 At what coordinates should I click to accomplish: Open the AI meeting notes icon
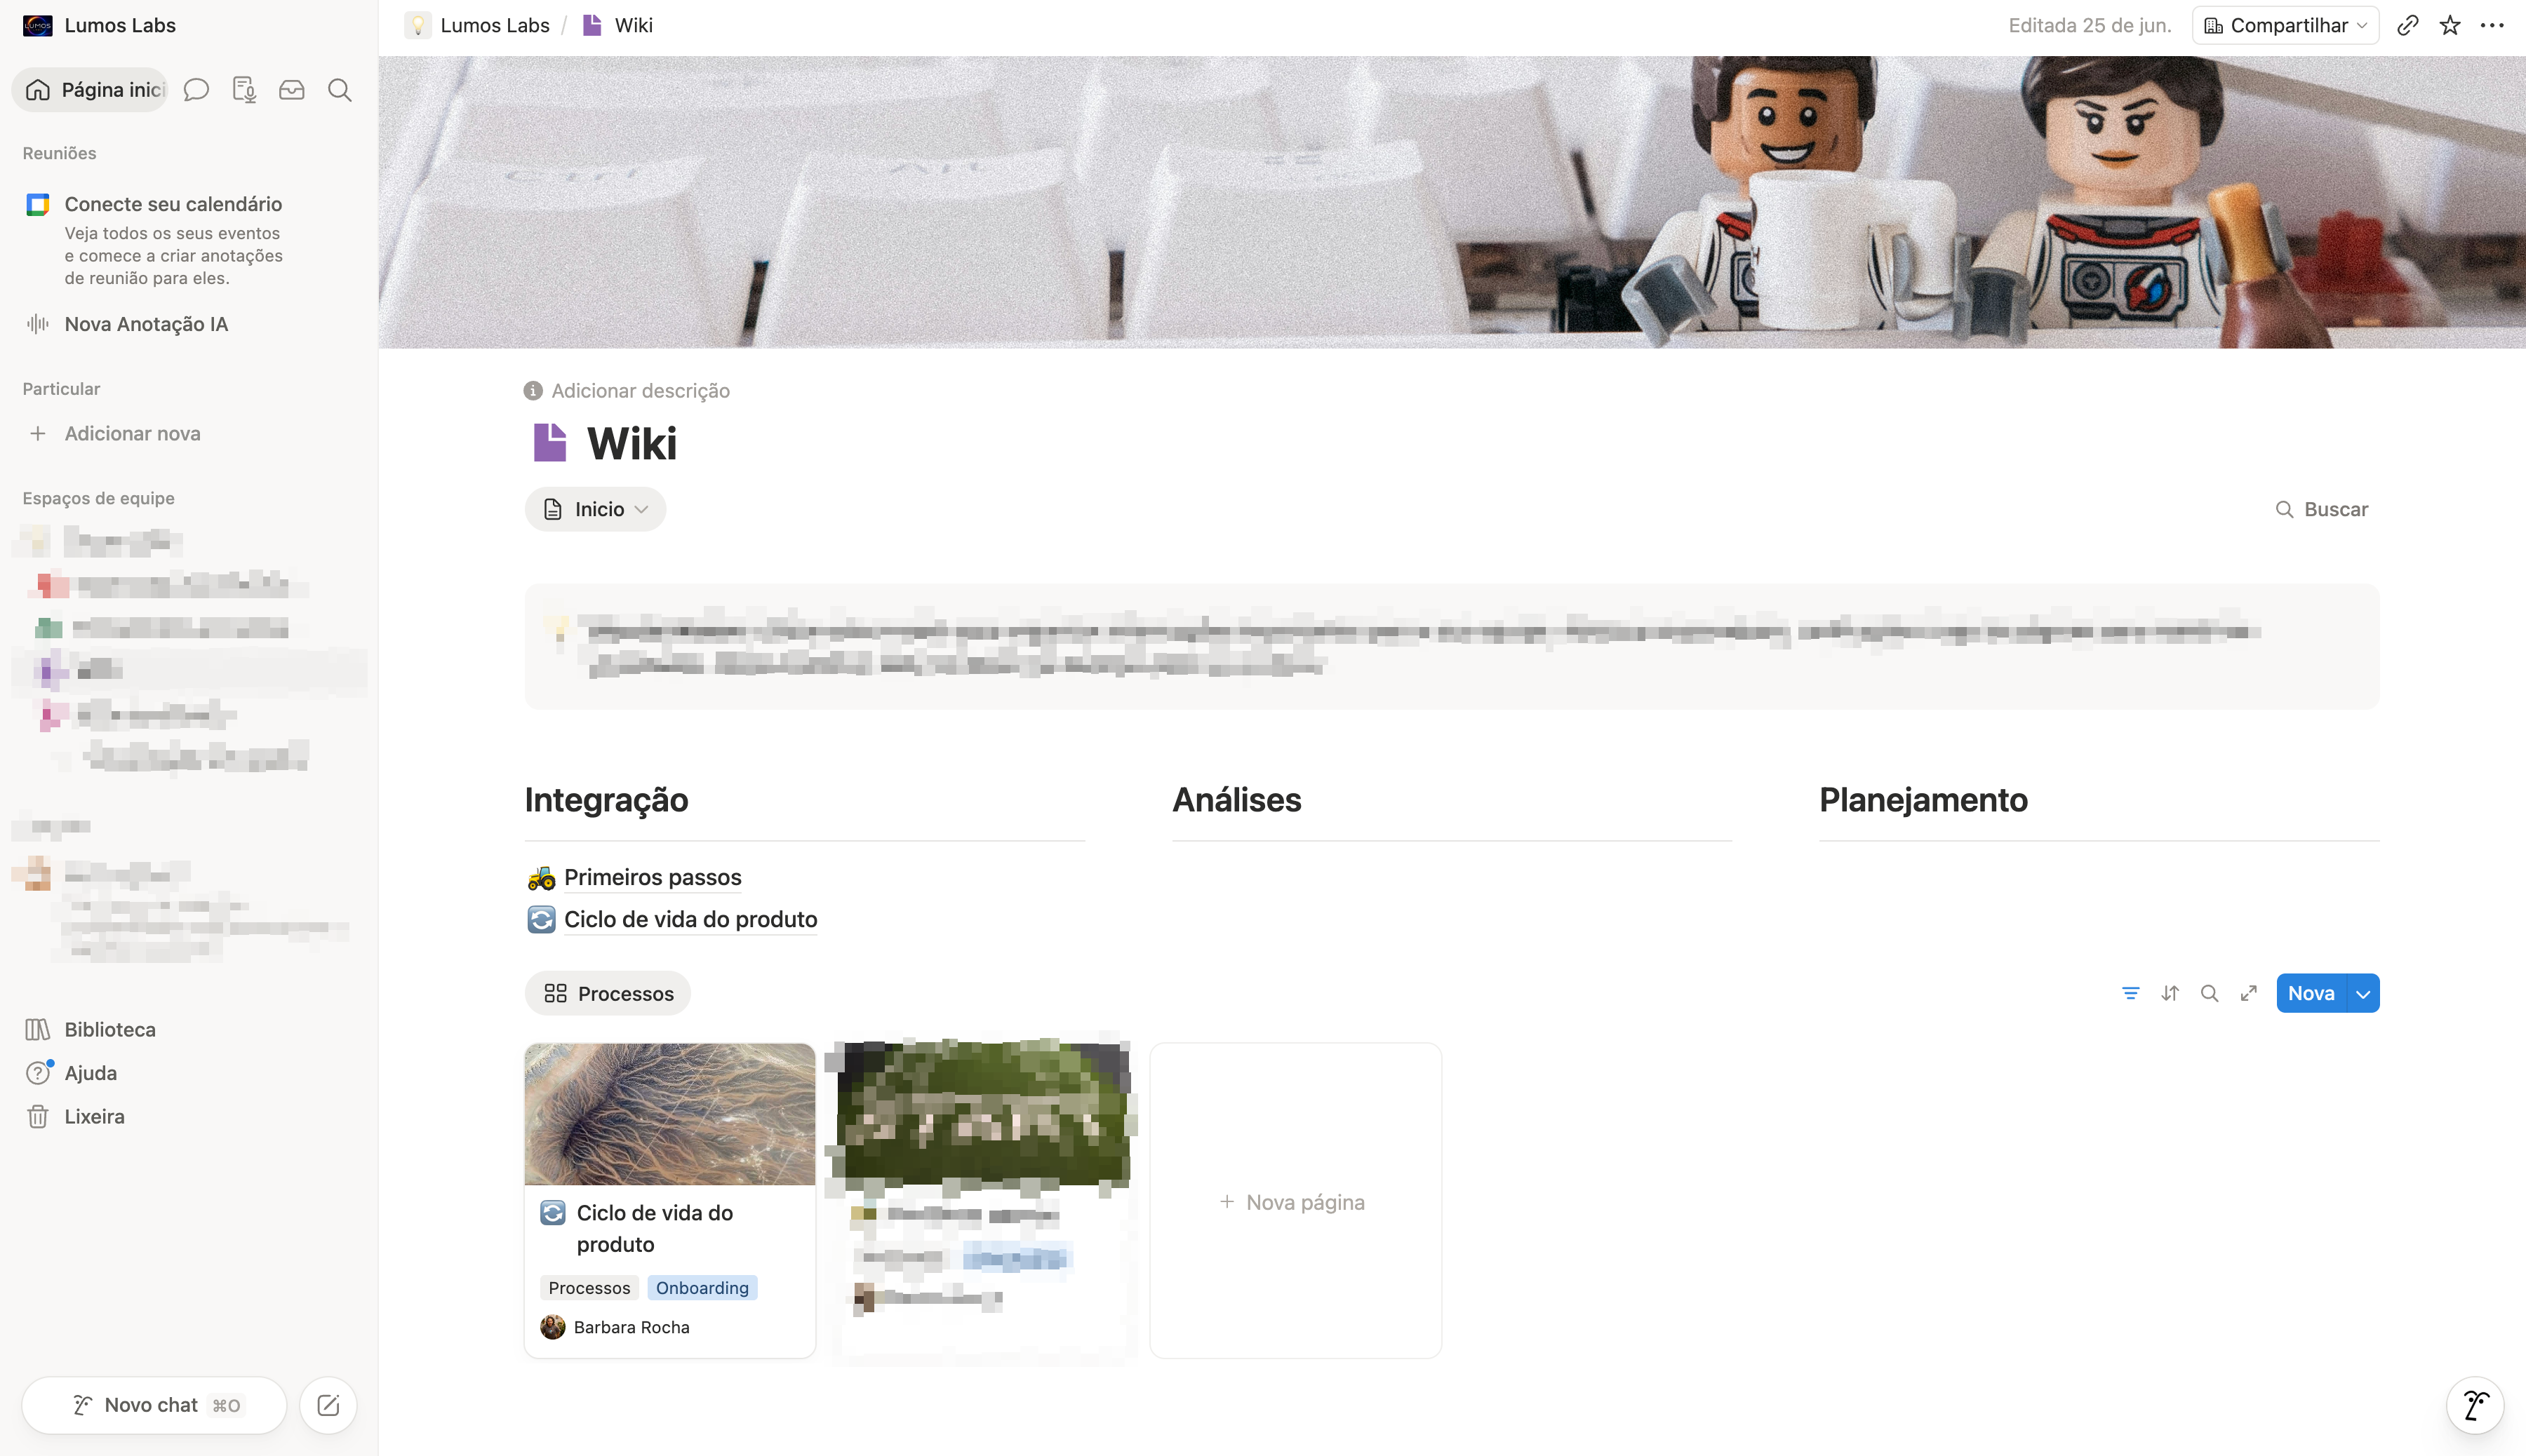(x=244, y=90)
